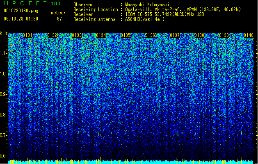Click the meteor label

pyautogui.click(x=58, y=13)
